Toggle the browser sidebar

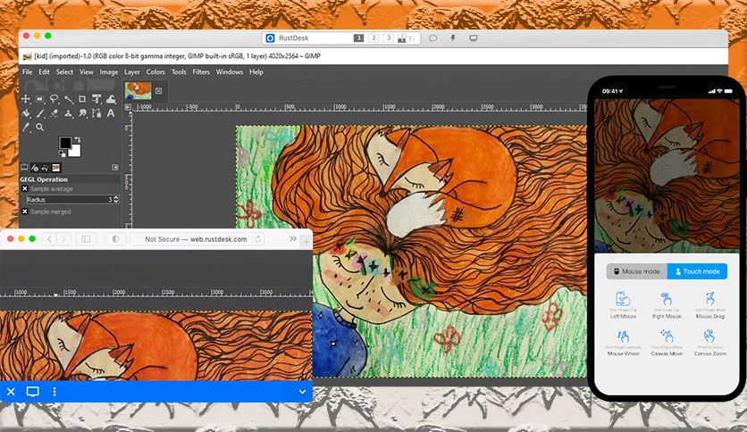86,239
